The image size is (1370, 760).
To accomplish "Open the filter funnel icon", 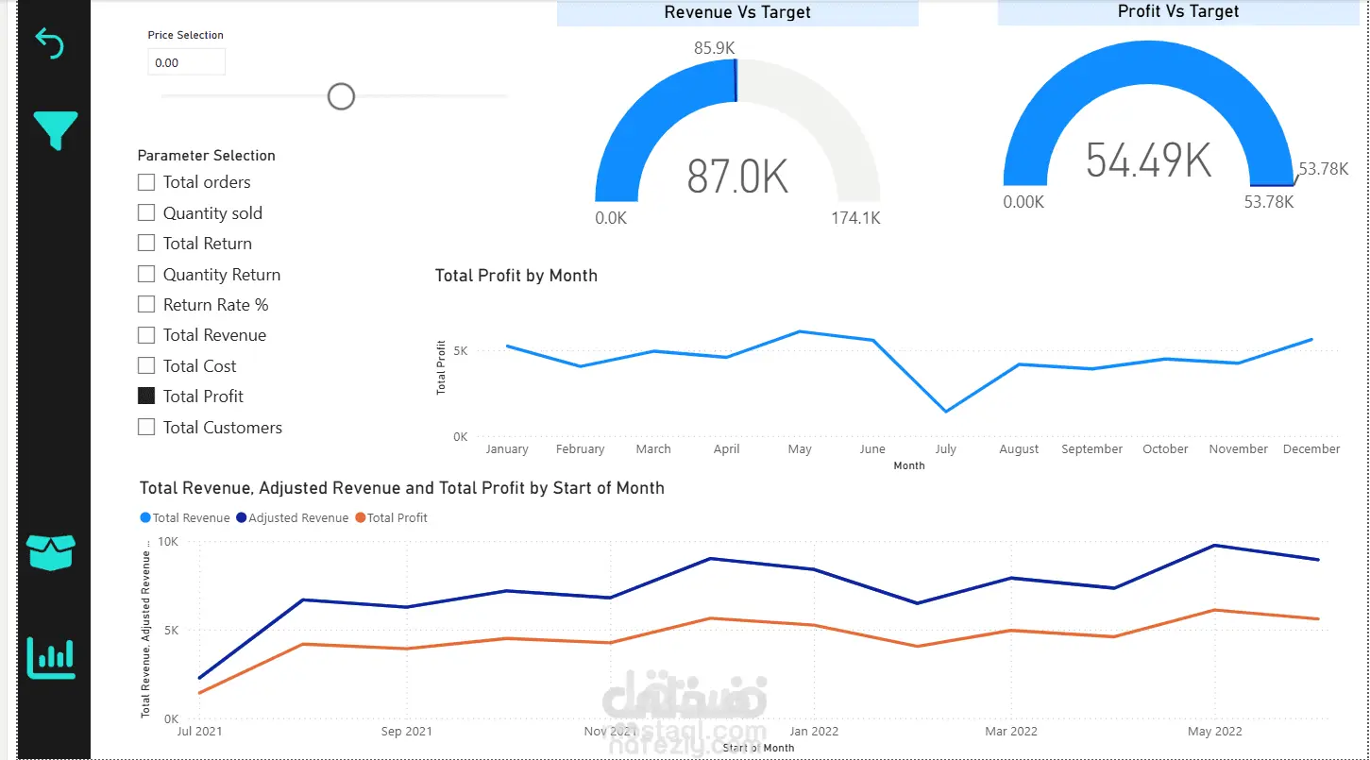I will pyautogui.click(x=56, y=130).
